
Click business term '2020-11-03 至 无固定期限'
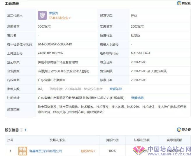[149, 71]
